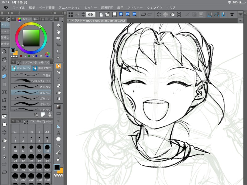The width and height of the screenshot is (247, 185).
Task: Select the Fill bucket tool in tool palette
Action: (x=58, y=92)
